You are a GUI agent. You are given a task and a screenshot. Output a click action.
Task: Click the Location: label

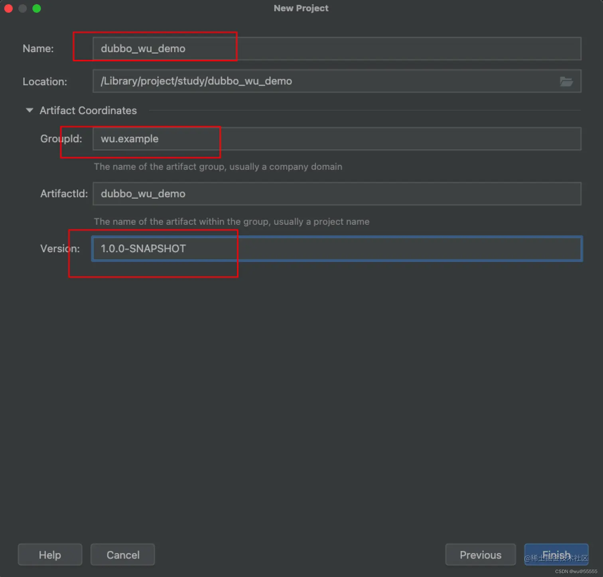[45, 82]
